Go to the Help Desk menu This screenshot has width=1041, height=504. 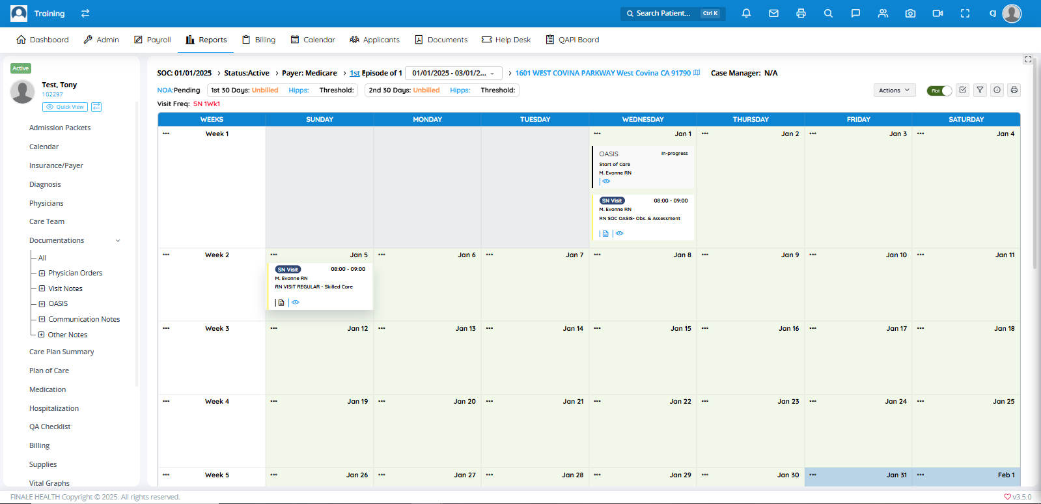(506, 40)
